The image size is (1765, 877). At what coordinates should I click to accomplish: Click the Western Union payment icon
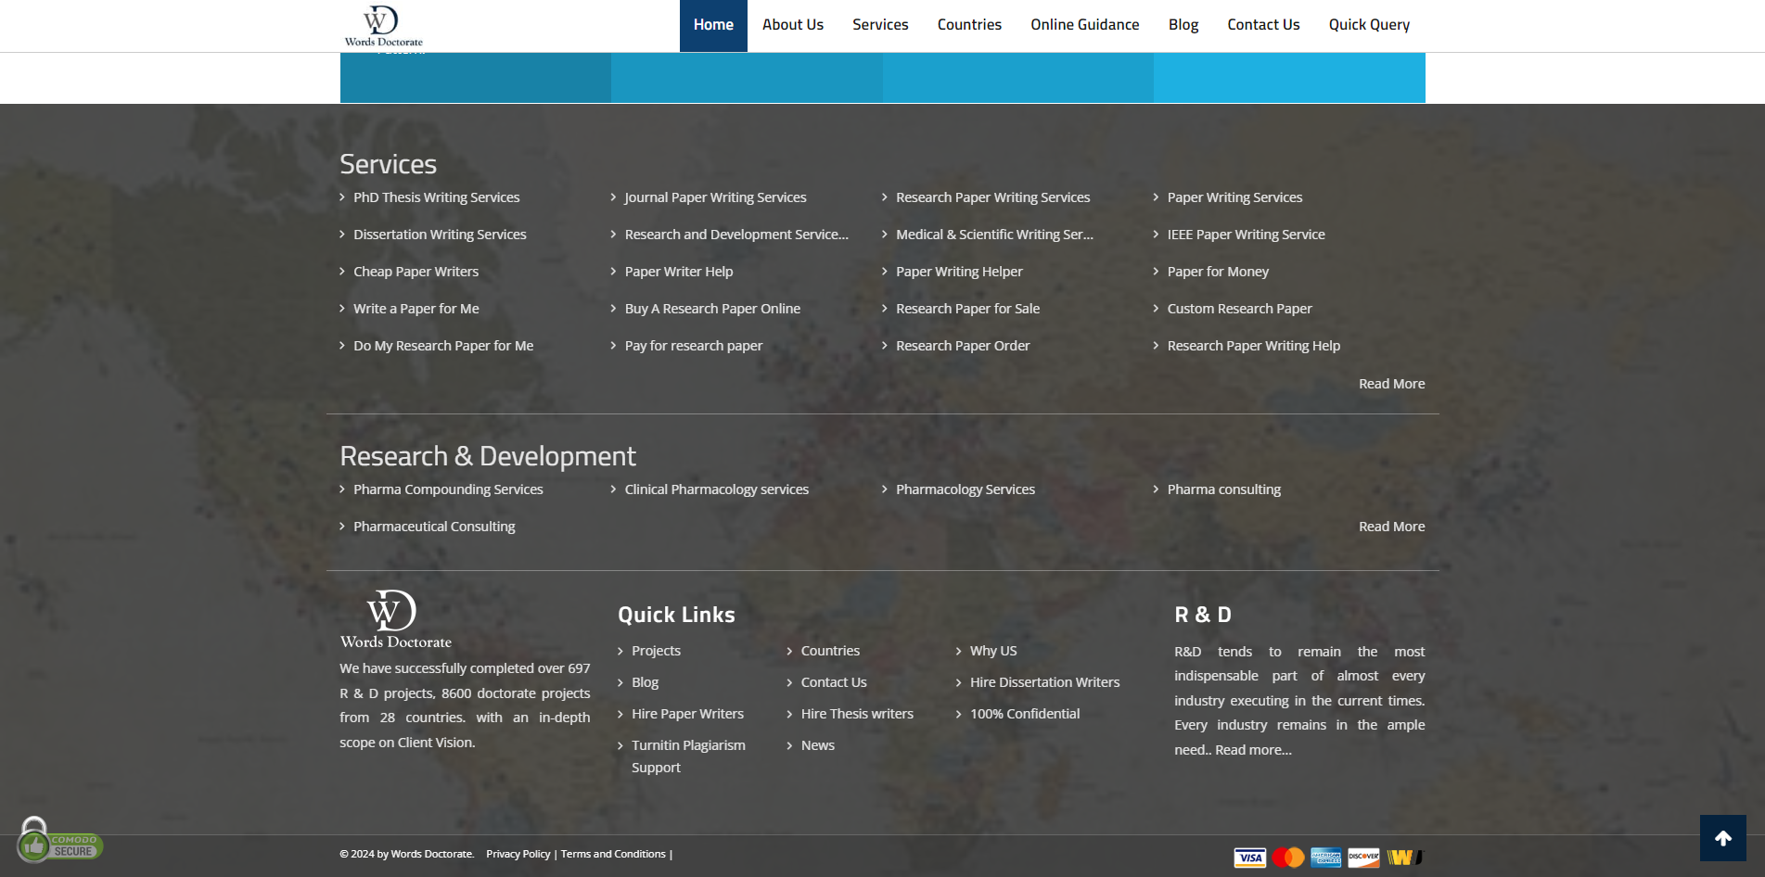point(1404,858)
